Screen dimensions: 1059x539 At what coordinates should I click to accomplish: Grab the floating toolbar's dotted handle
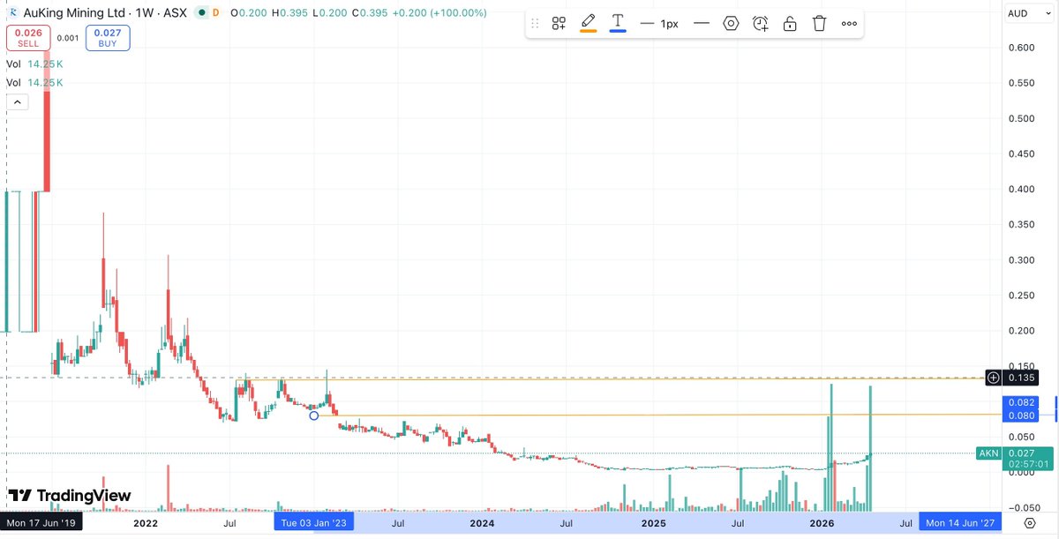pyautogui.click(x=535, y=24)
